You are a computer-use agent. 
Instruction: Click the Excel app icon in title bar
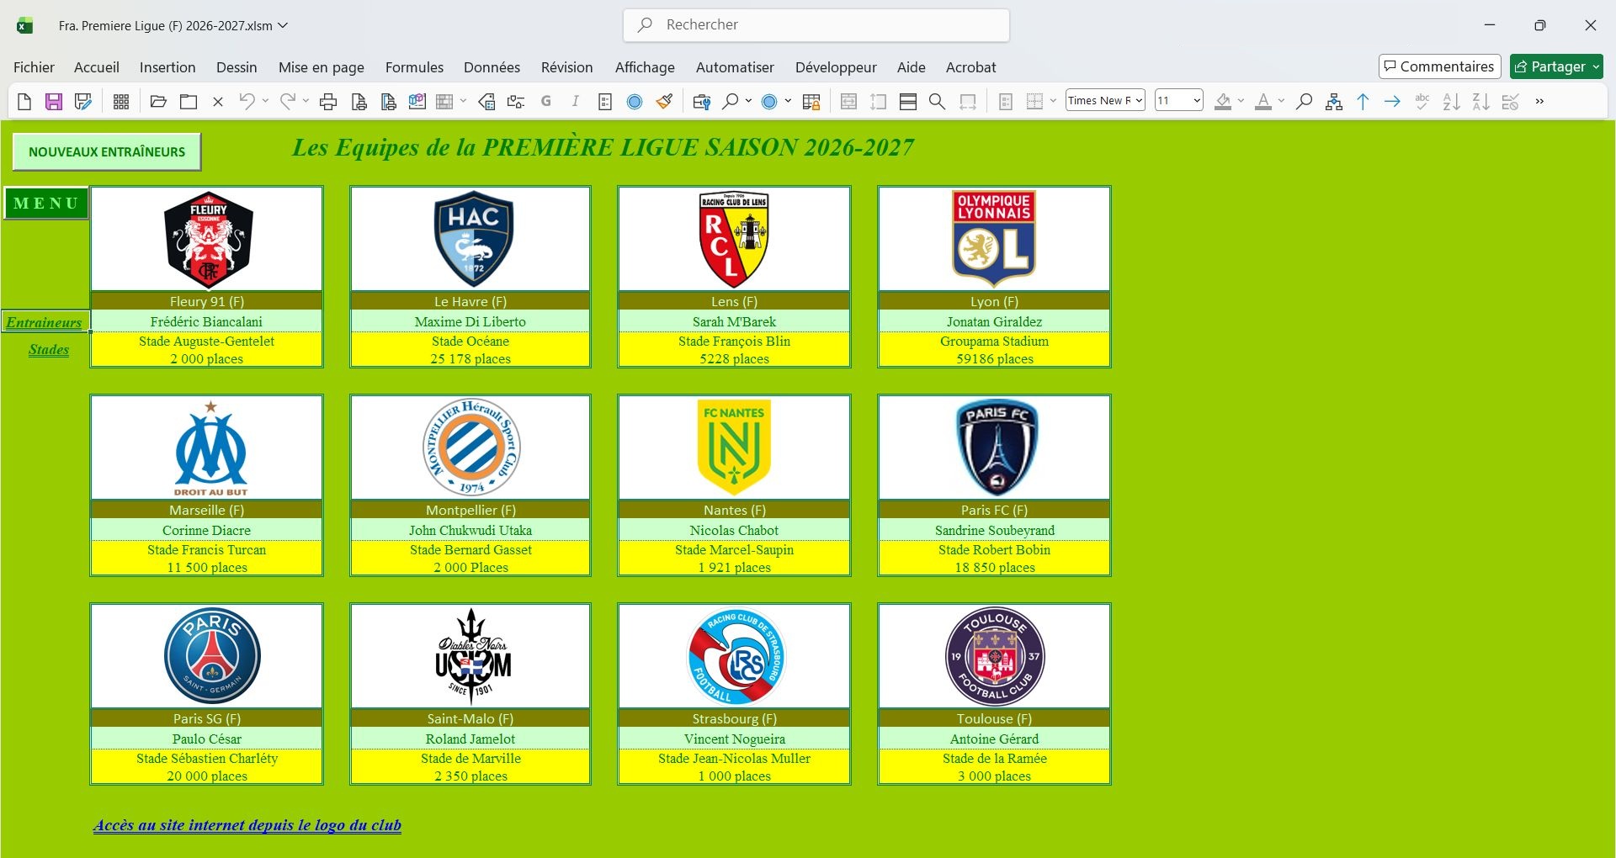(25, 26)
